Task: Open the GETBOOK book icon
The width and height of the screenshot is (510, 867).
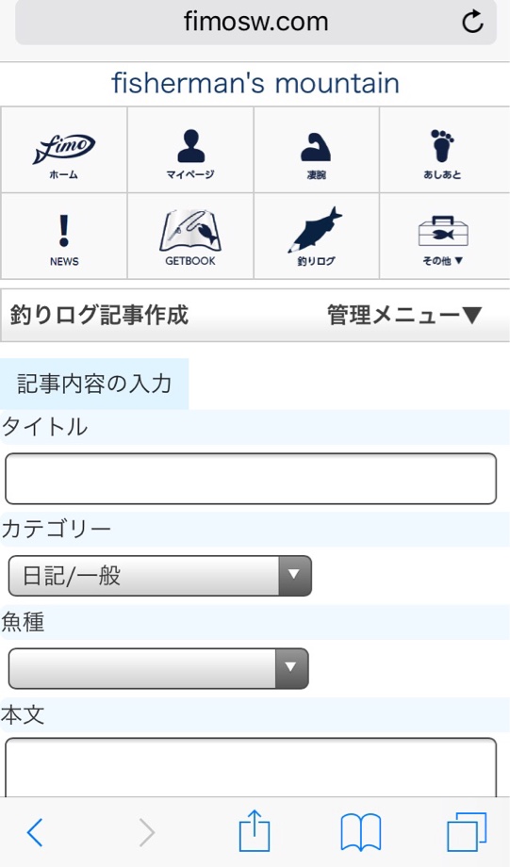Action: coord(190,237)
